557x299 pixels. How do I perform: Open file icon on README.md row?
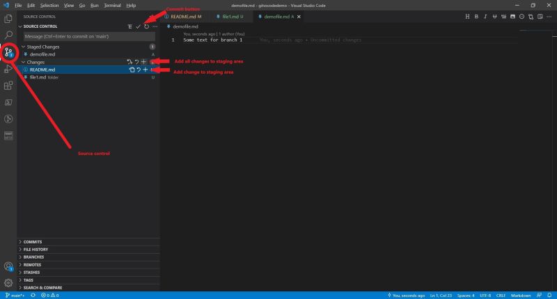pos(132,70)
